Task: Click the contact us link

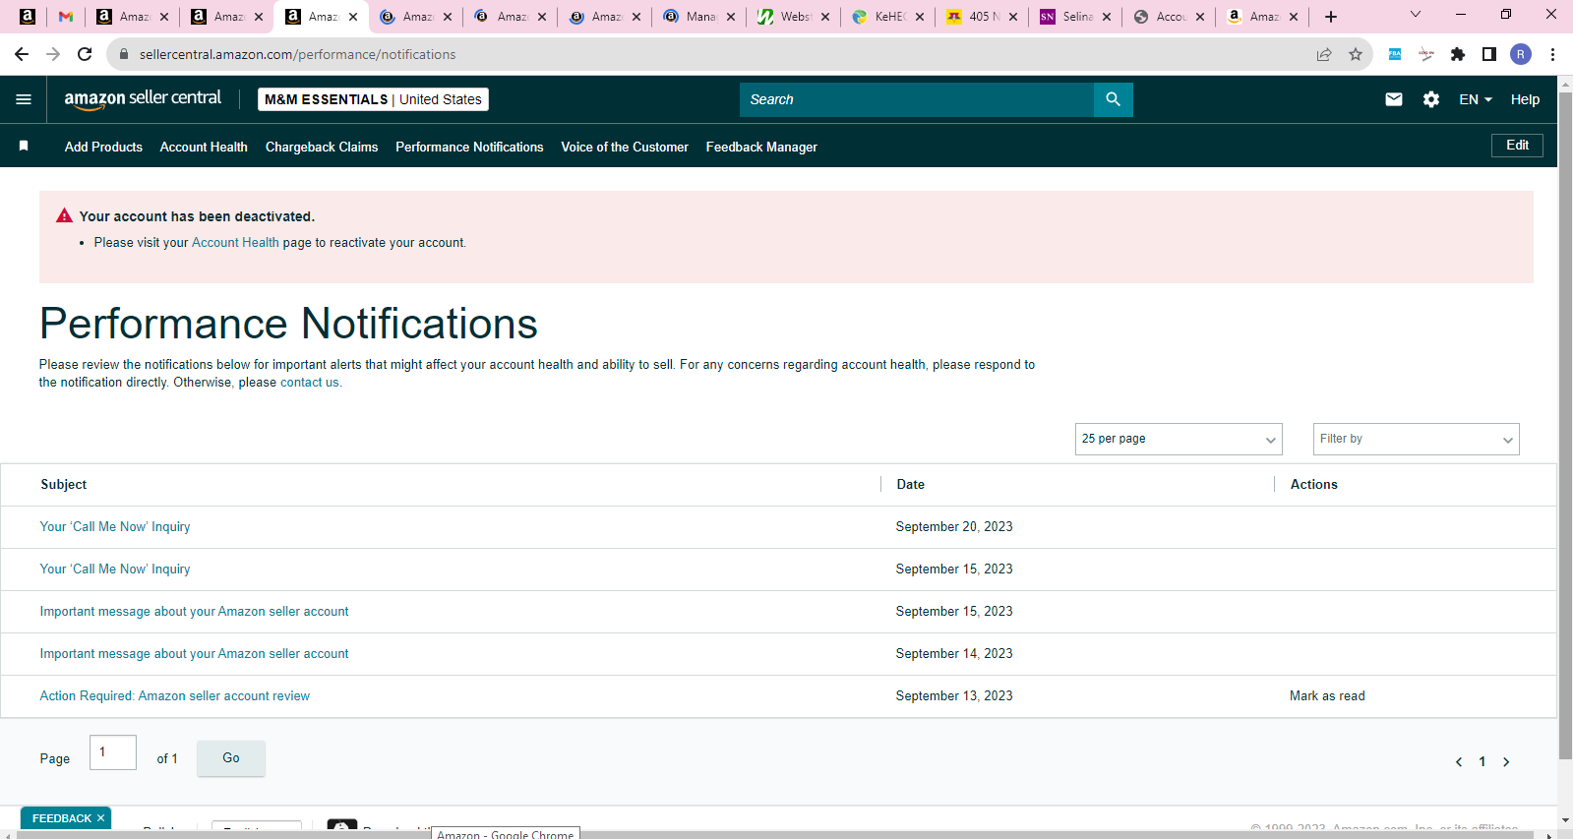Action: [x=309, y=383]
